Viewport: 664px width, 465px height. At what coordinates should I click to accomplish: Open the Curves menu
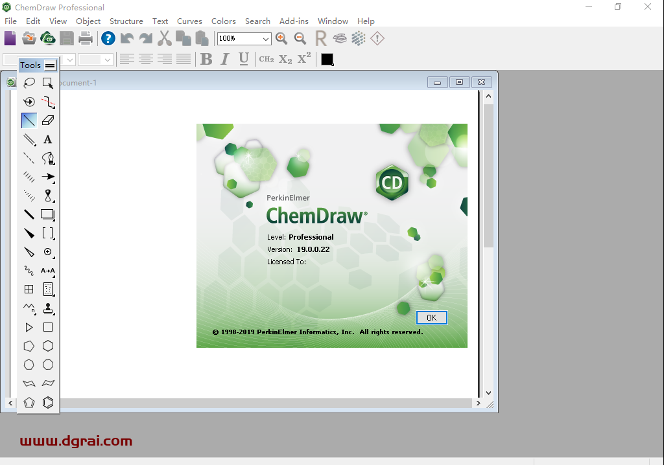pos(189,21)
